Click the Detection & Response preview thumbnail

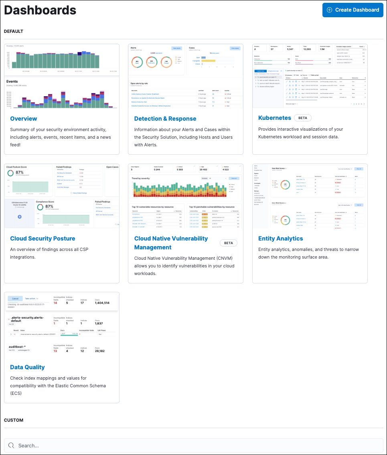click(186, 76)
